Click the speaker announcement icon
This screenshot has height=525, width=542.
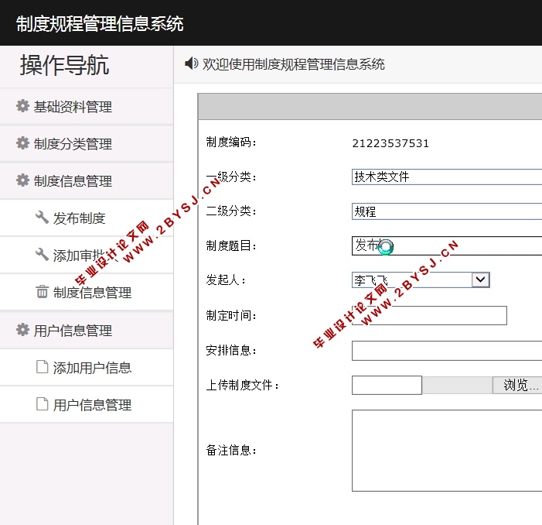tap(192, 63)
